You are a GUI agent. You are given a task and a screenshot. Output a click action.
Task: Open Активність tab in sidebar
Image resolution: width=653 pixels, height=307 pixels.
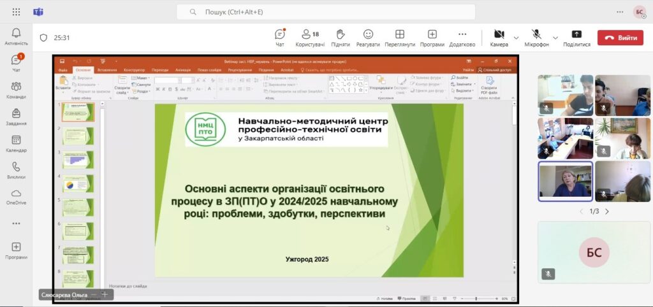(16, 36)
